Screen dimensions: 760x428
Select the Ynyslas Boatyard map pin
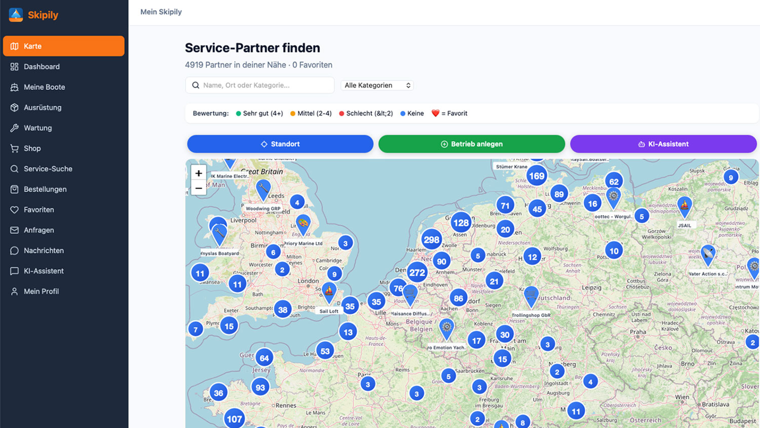(219, 235)
